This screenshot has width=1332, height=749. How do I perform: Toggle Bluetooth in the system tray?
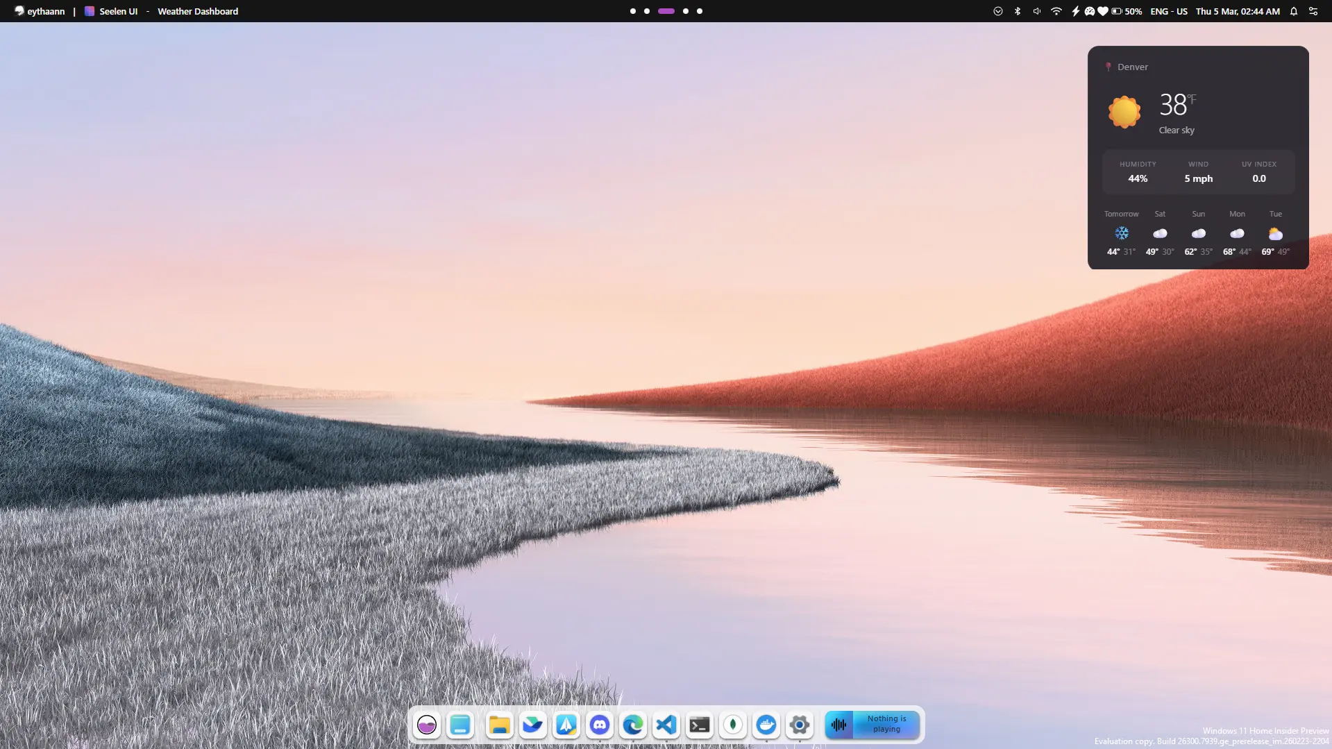coord(1017,11)
